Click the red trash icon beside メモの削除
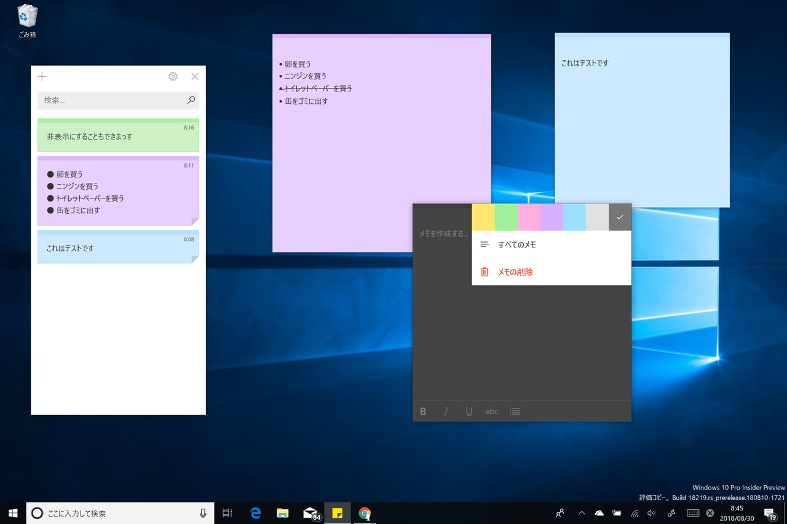Screen dimensions: 787x524 click(485, 272)
